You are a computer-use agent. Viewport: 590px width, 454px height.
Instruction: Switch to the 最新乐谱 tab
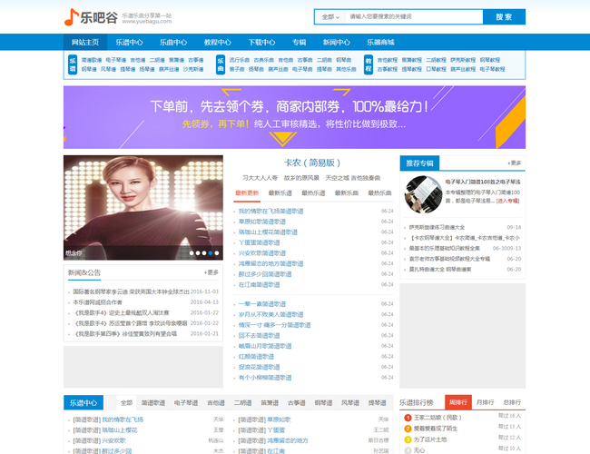pos(280,192)
